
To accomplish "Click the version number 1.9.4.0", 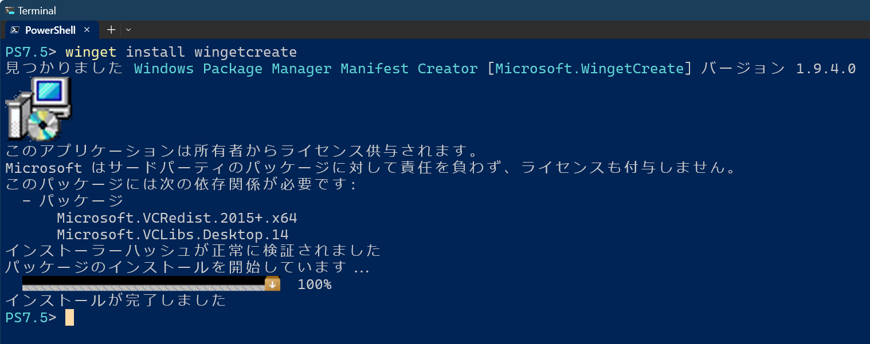I will click(825, 69).
